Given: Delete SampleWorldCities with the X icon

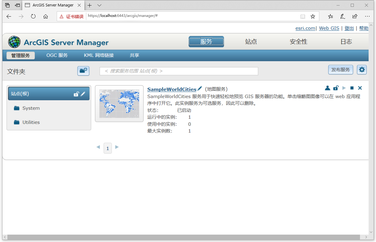Looking at the screenshot, I should click(x=360, y=88).
